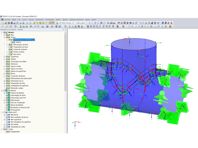This screenshot has width=198, height=148.
Task: Click the view in Y direction icon
Action: [x=107, y=26]
